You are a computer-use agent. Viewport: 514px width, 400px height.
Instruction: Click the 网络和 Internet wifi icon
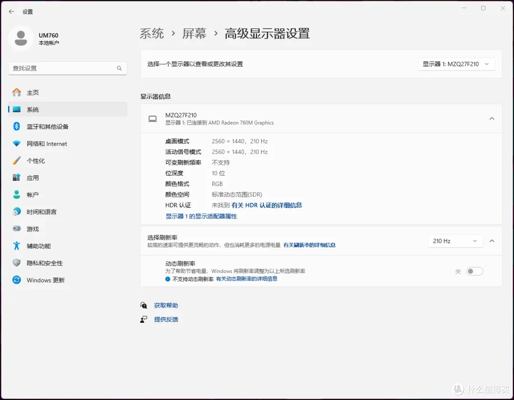17,144
